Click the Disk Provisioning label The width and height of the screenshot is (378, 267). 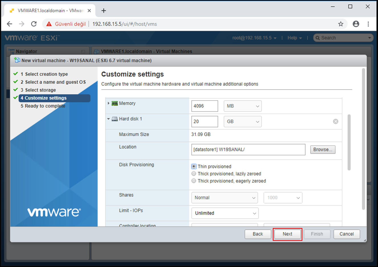click(x=136, y=165)
